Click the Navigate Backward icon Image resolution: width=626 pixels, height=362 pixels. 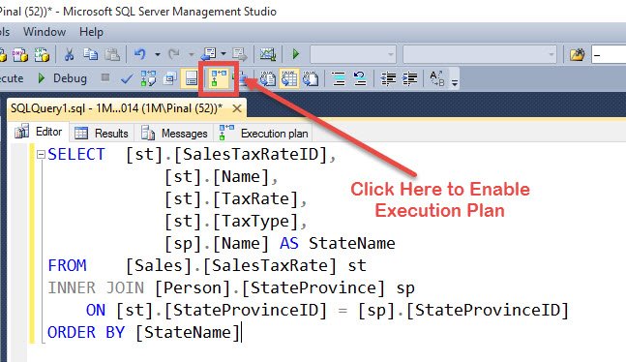click(208, 53)
